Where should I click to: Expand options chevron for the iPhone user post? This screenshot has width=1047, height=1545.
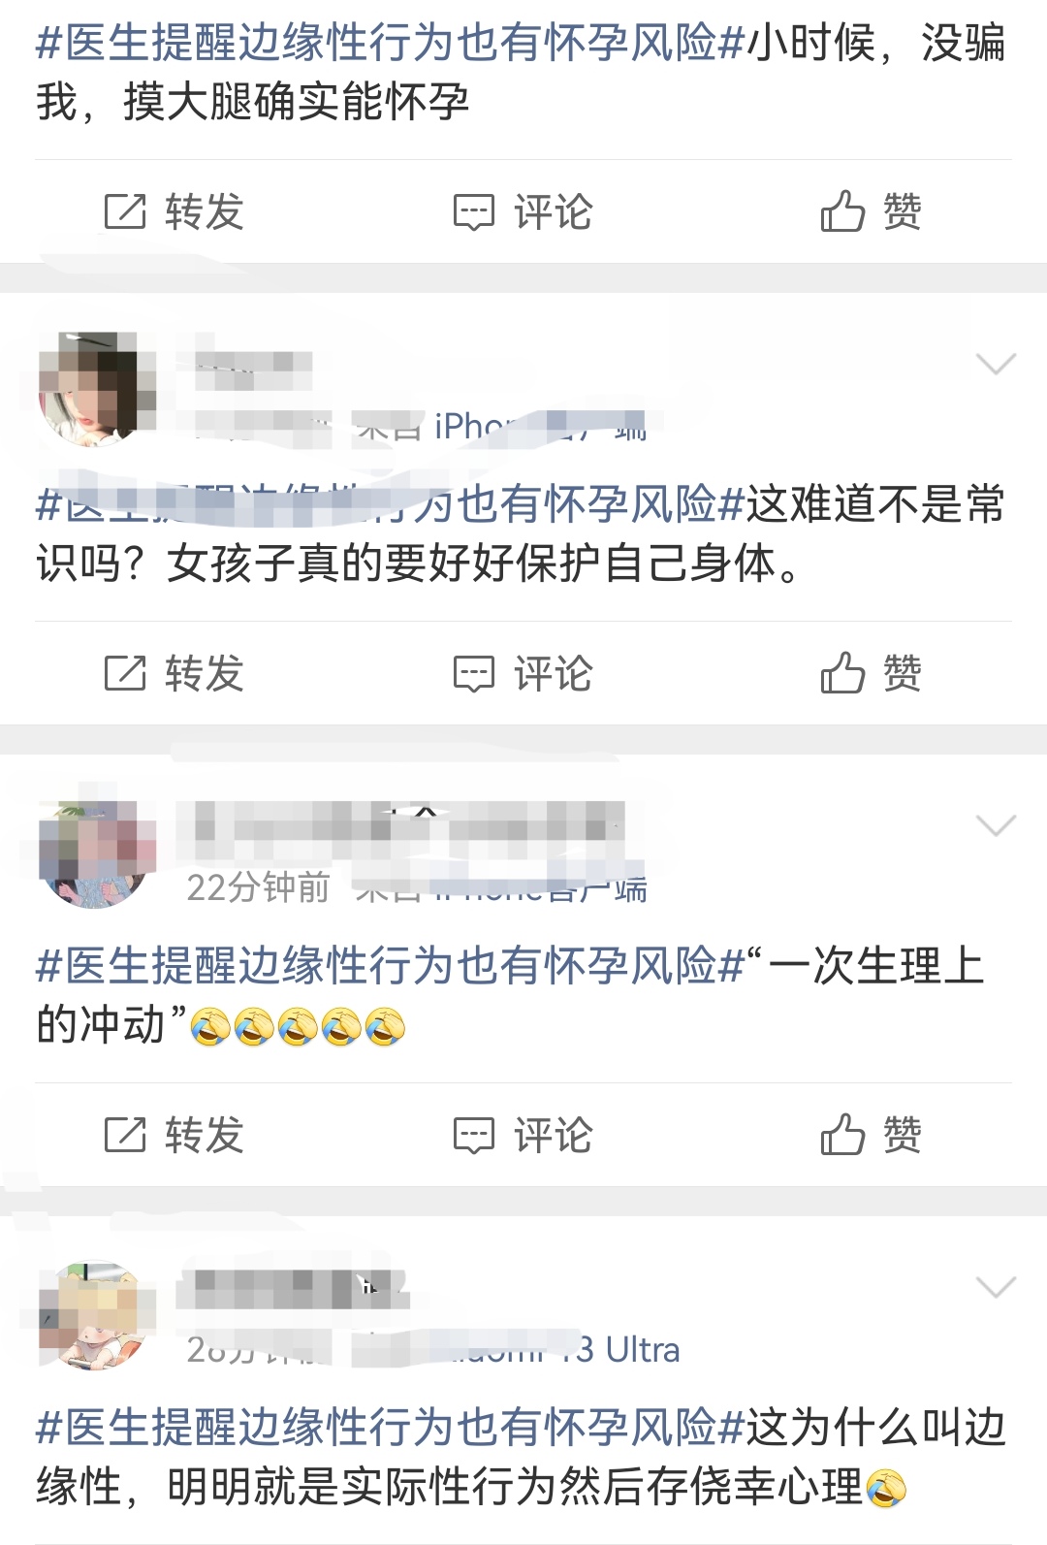(996, 364)
